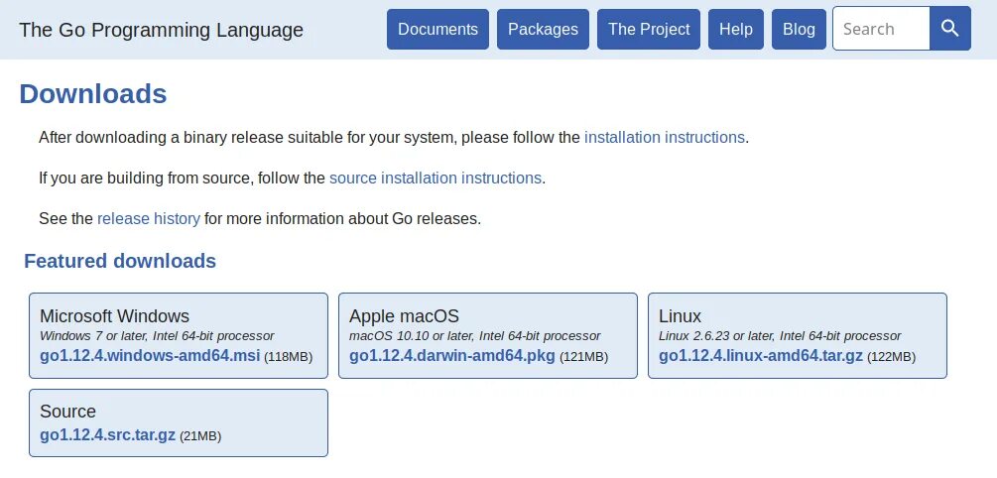Select the Linux download box heading
This screenshot has width=997, height=478.
coord(680,316)
